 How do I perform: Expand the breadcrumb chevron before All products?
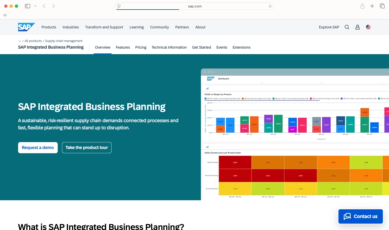click(x=20, y=41)
